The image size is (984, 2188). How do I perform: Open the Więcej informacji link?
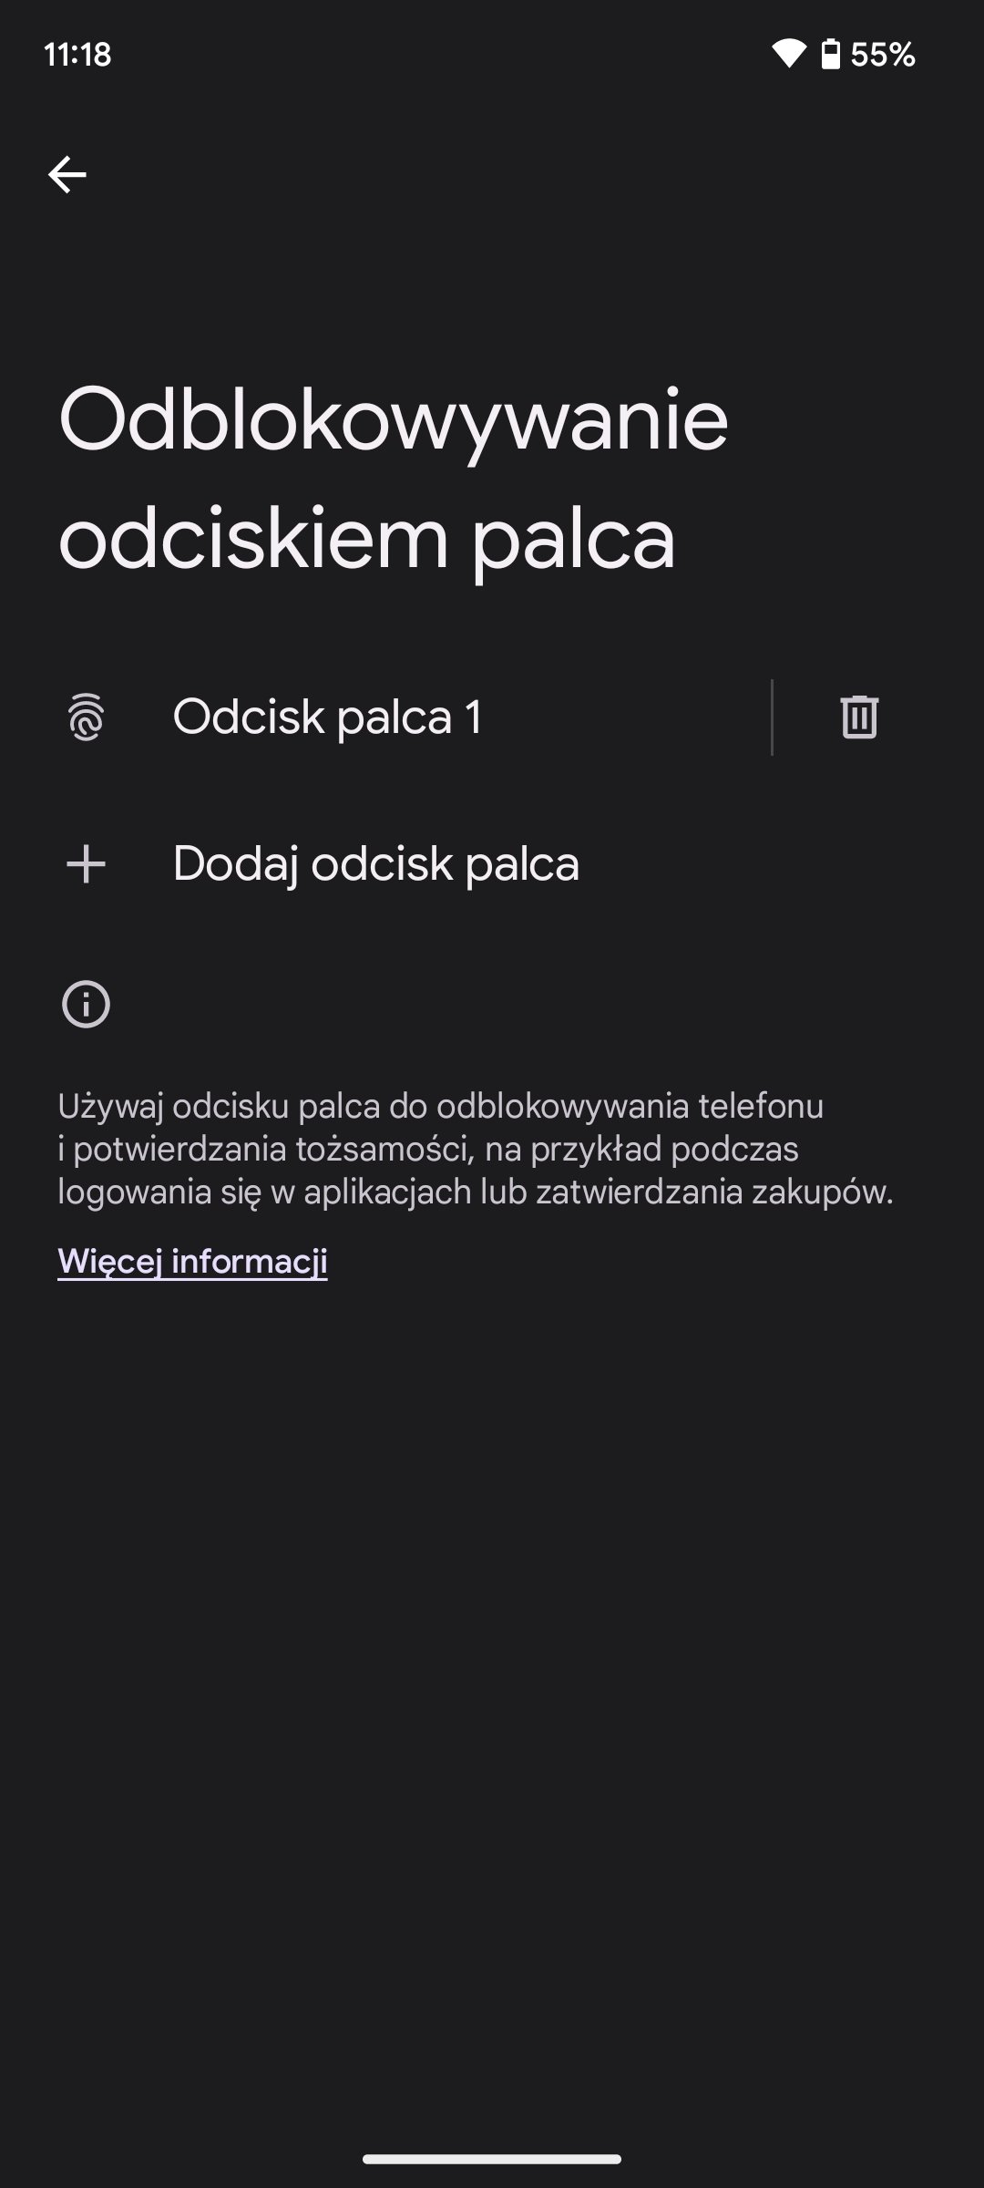tap(192, 1261)
